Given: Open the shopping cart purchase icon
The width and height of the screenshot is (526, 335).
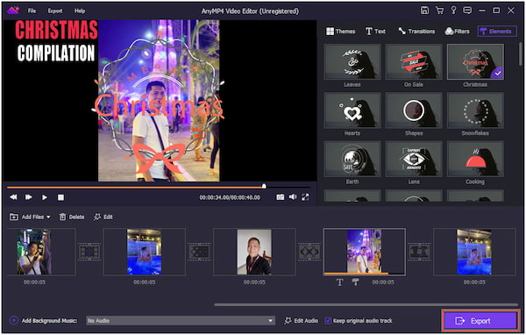Looking at the screenshot, I should pos(439,11).
